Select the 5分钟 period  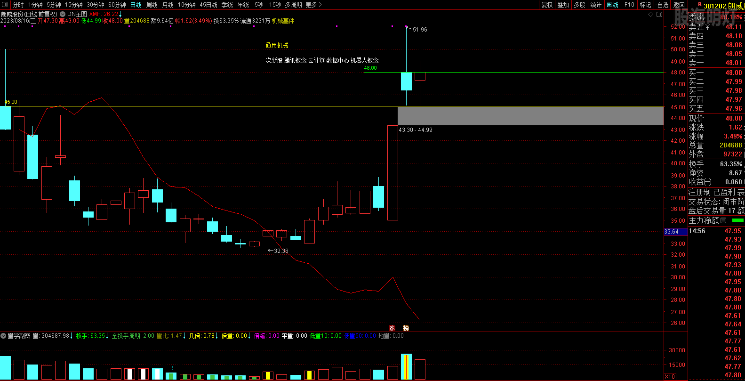tap(54, 5)
